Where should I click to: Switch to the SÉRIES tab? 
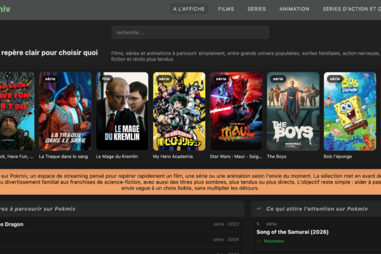(x=257, y=9)
